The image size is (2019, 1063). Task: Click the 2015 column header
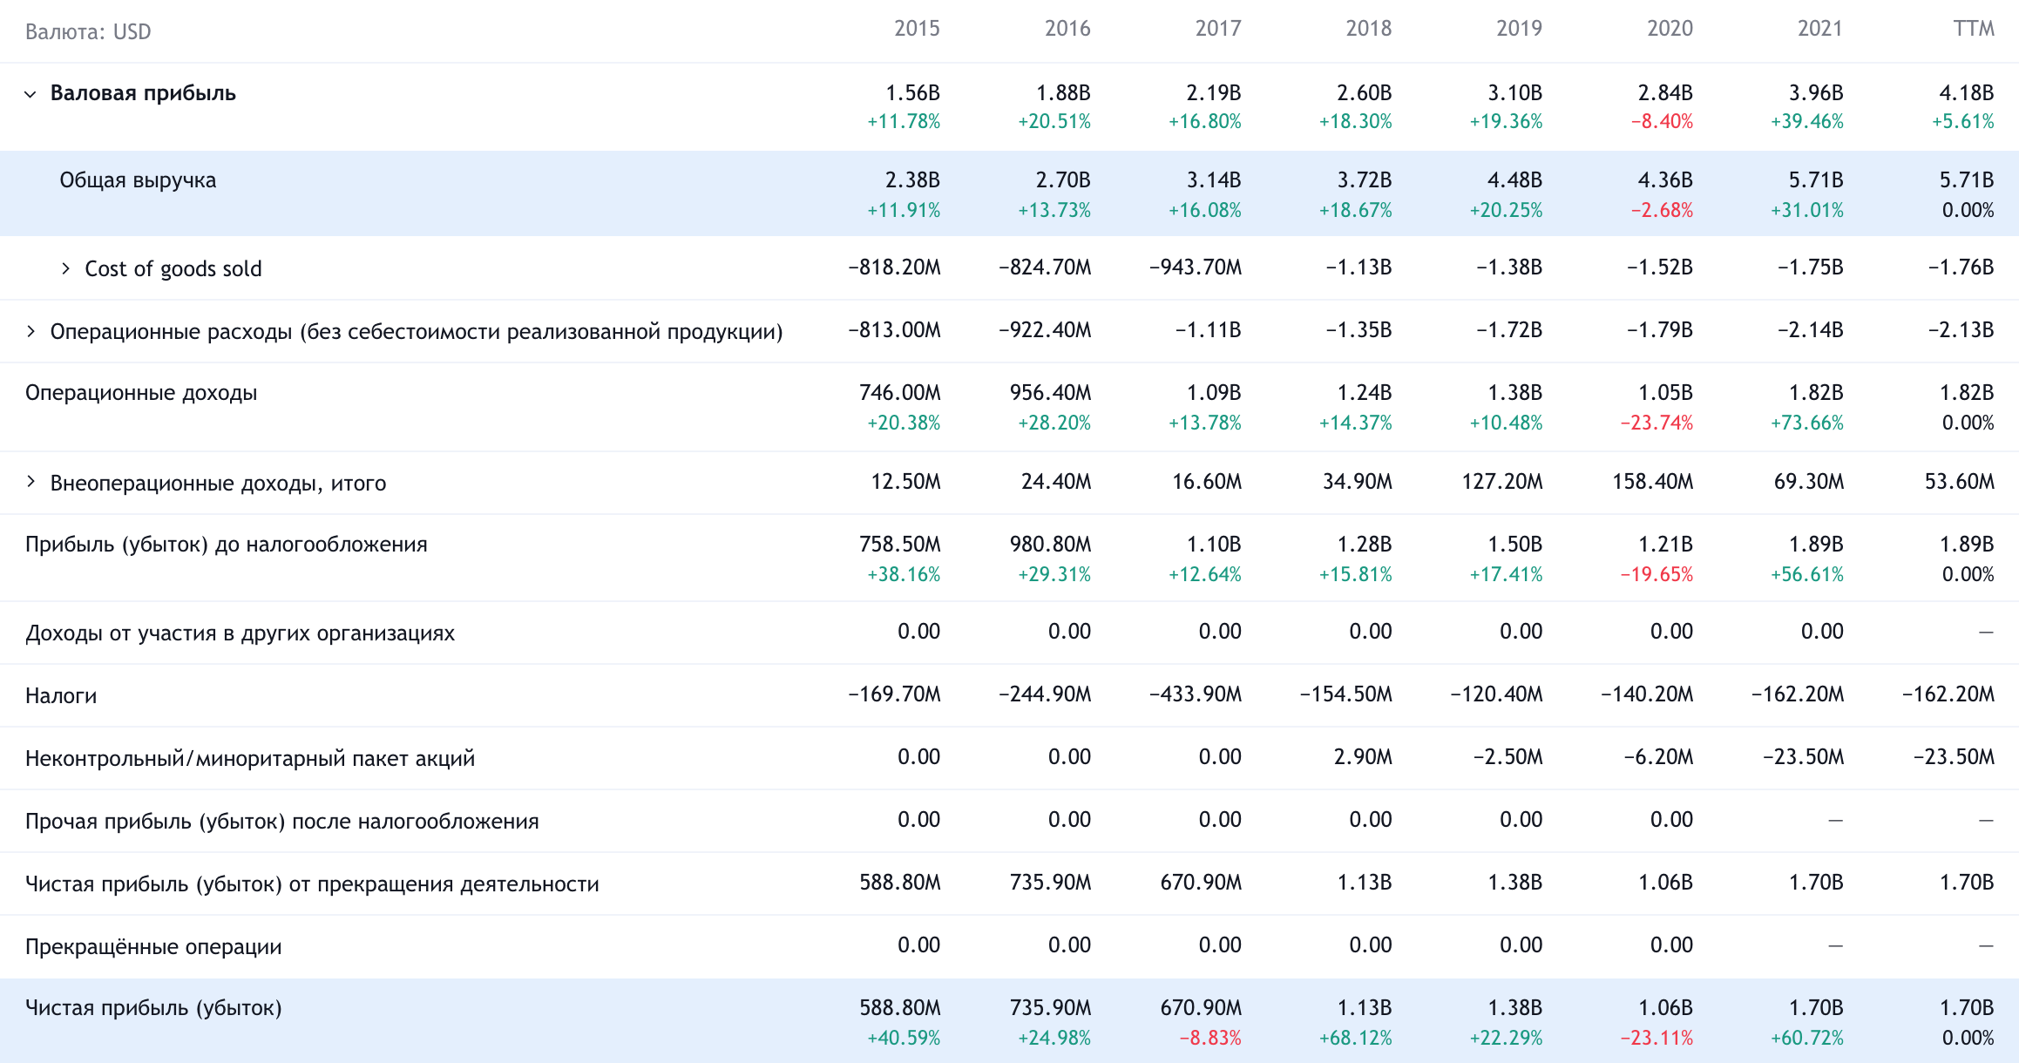click(x=917, y=29)
